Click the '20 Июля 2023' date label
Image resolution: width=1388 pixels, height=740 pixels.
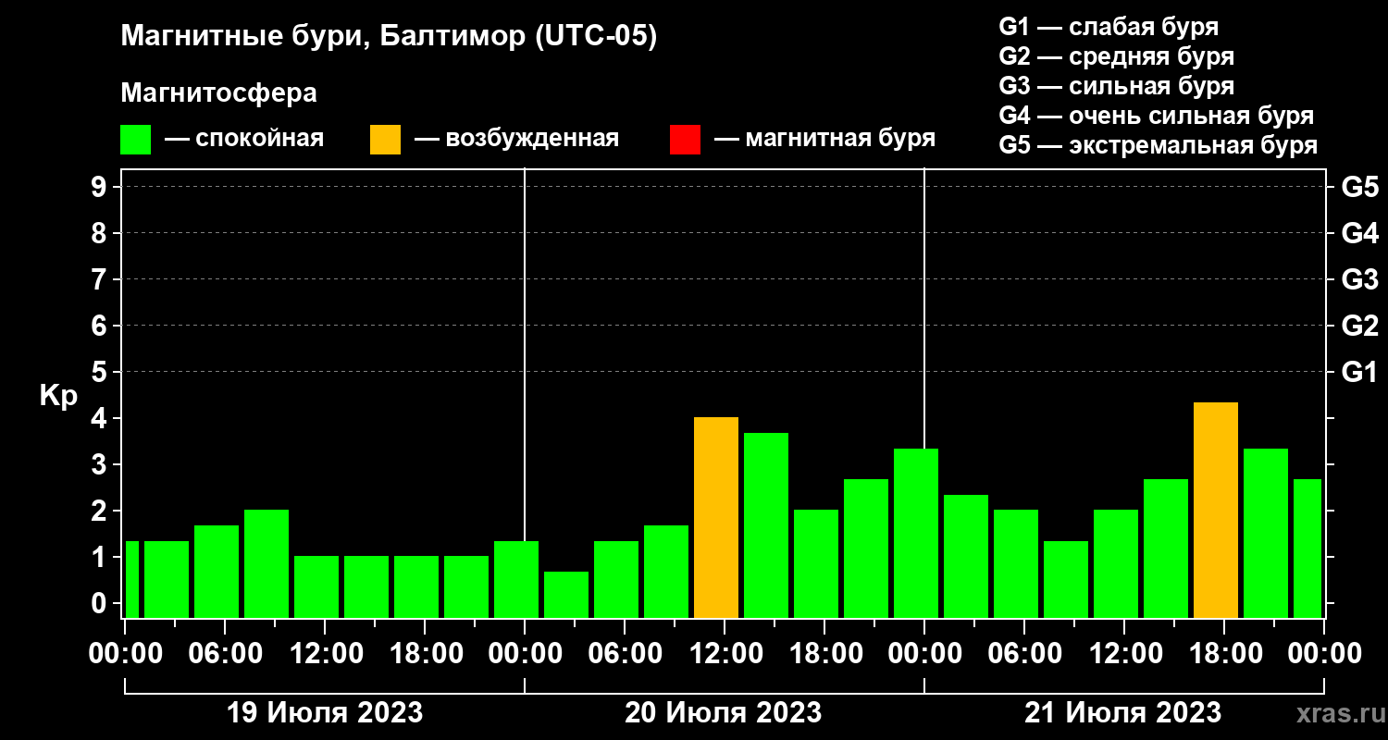[x=724, y=713]
